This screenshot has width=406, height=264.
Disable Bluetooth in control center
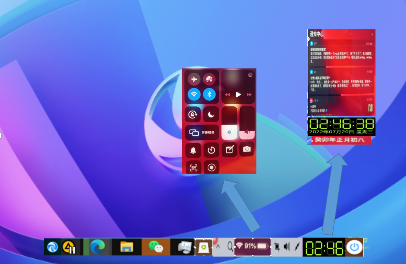click(x=209, y=94)
